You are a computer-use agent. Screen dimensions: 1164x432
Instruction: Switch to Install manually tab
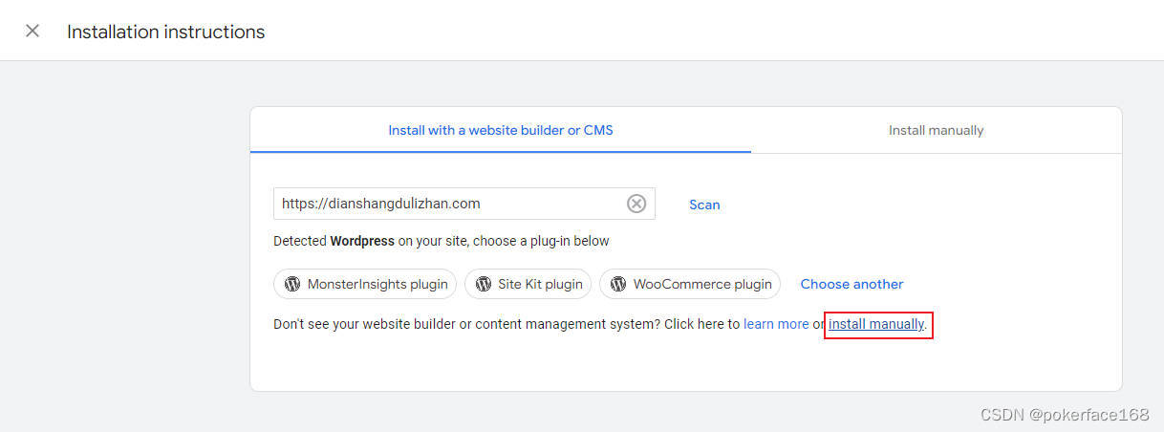point(937,130)
